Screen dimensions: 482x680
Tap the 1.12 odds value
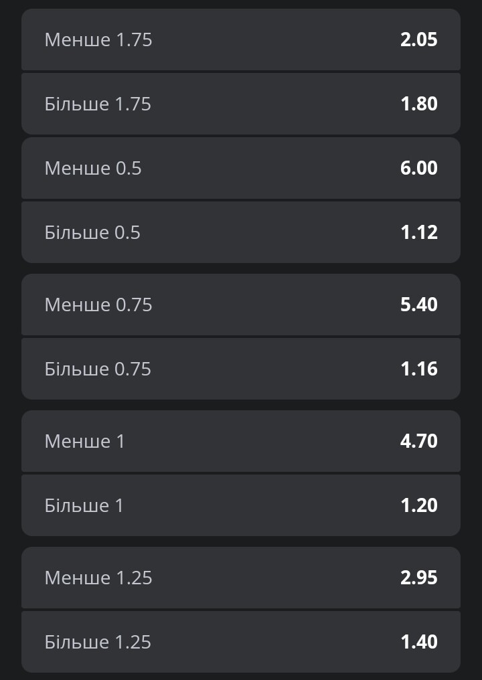(418, 232)
